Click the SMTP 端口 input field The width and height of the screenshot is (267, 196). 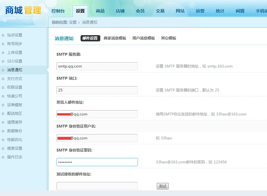point(97,90)
